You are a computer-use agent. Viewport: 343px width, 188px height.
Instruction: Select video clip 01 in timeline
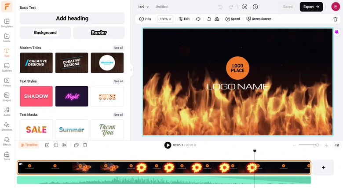[x=164, y=168]
